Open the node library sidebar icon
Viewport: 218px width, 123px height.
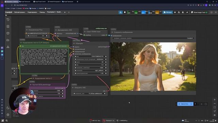8,26
